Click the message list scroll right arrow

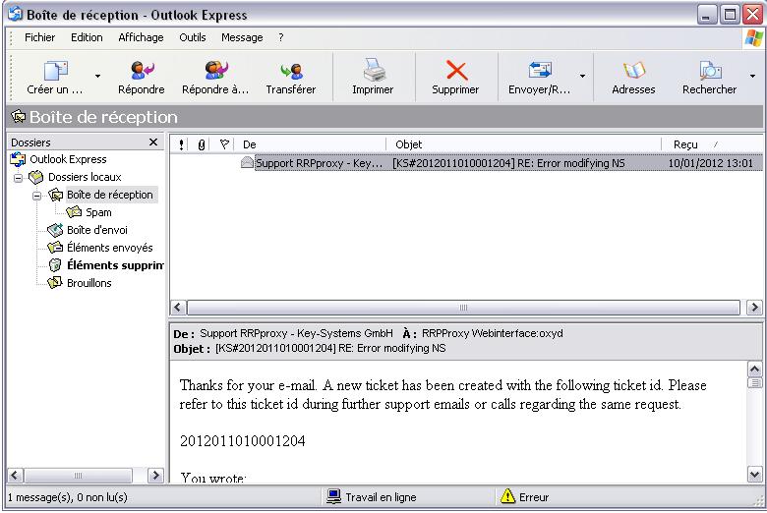(754, 308)
